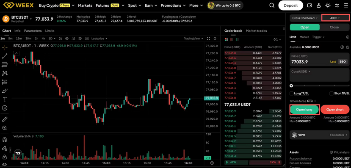Enter fullscreen chart mode
This screenshot has height=168, width=351.
(x=209, y=39)
